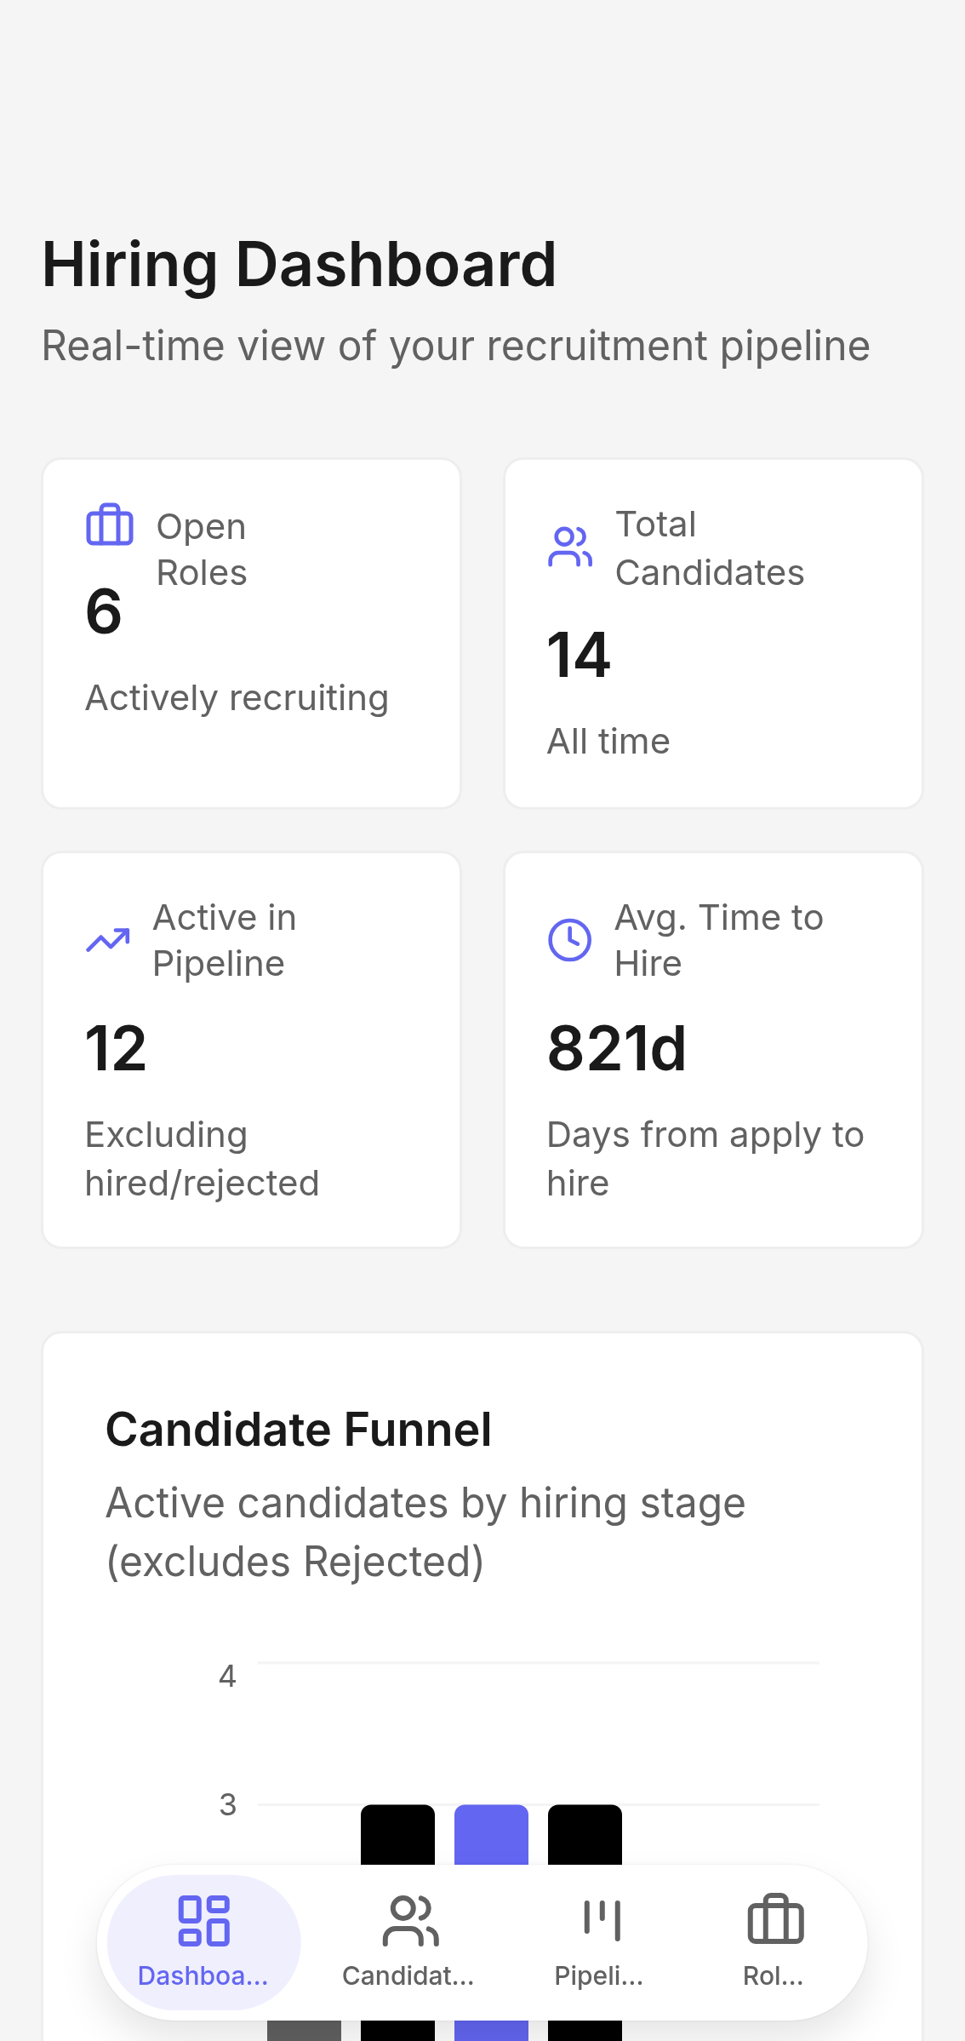Tap the Candidates people icon in navigation
The height and width of the screenshot is (2041, 965).
point(411,1920)
